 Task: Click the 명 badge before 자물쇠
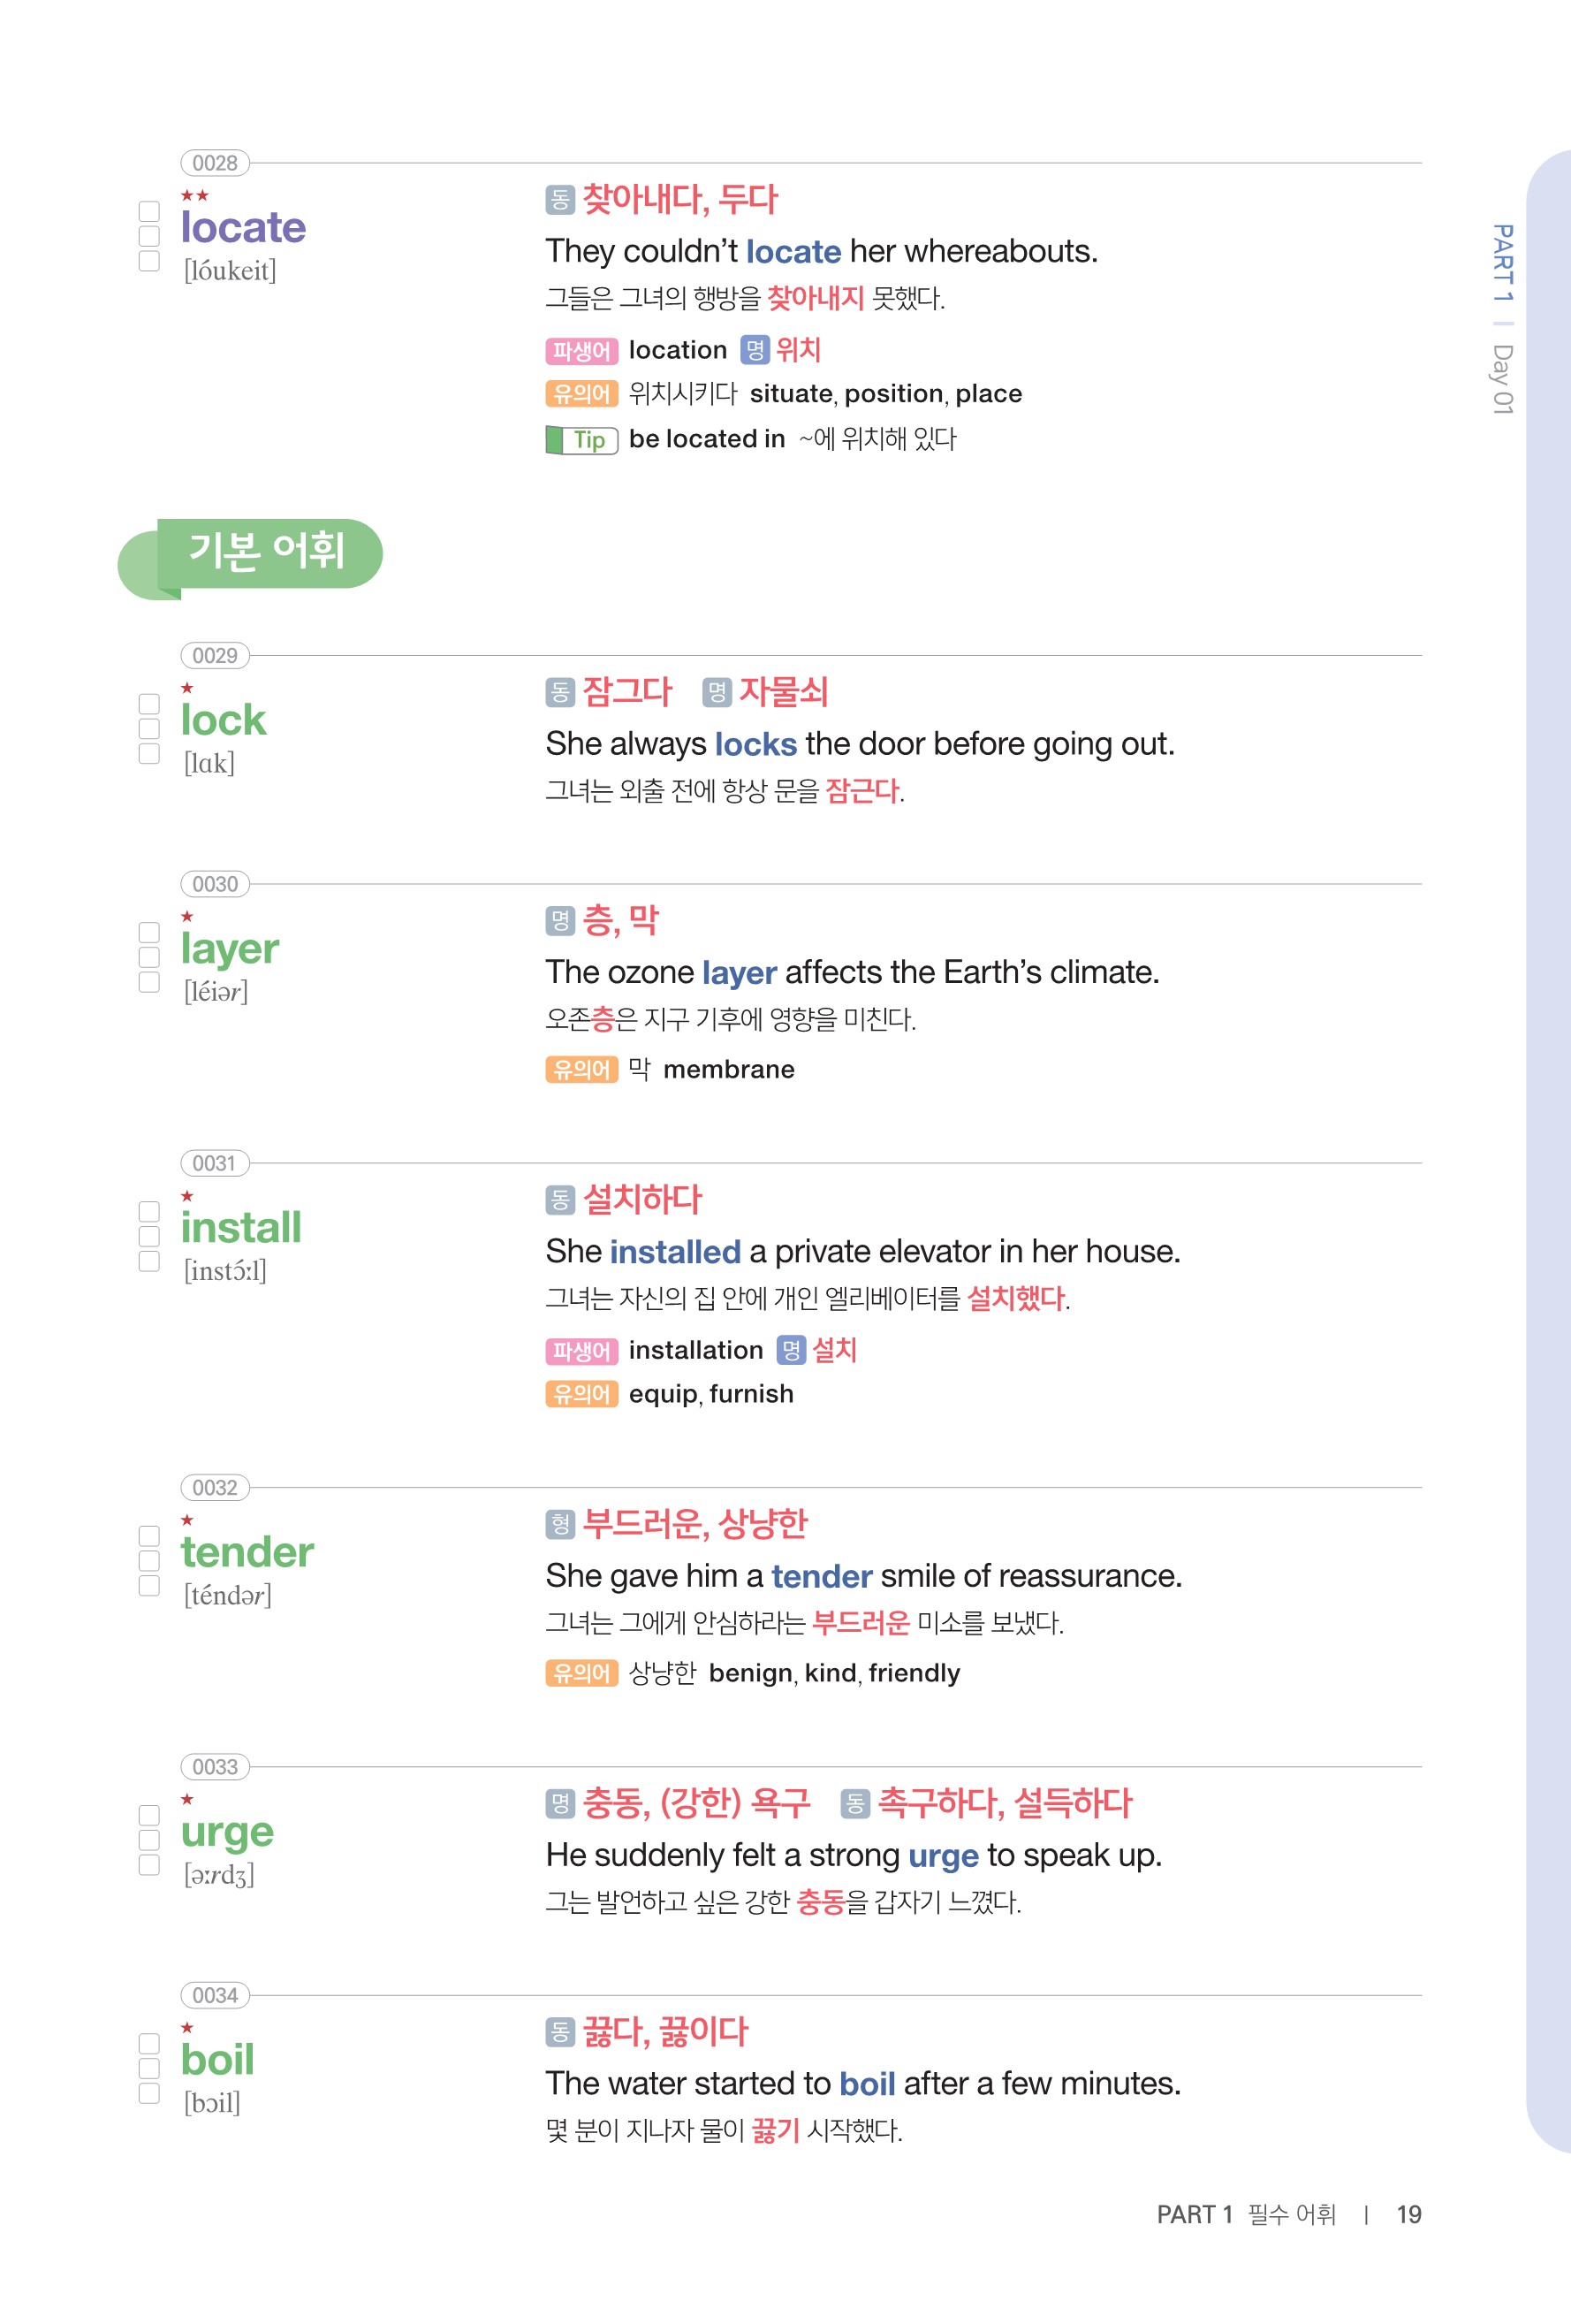click(x=717, y=692)
